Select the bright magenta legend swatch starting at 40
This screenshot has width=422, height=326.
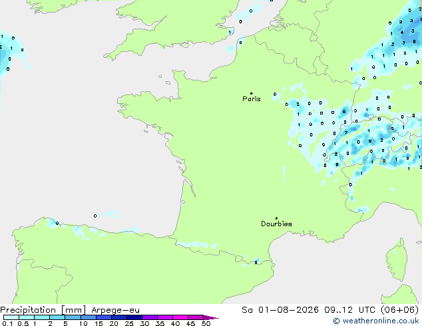180,317
